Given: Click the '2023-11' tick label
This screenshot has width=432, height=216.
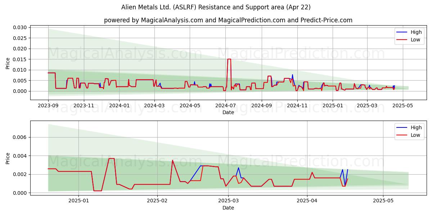Looking at the screenshot, I should point(84,105).
